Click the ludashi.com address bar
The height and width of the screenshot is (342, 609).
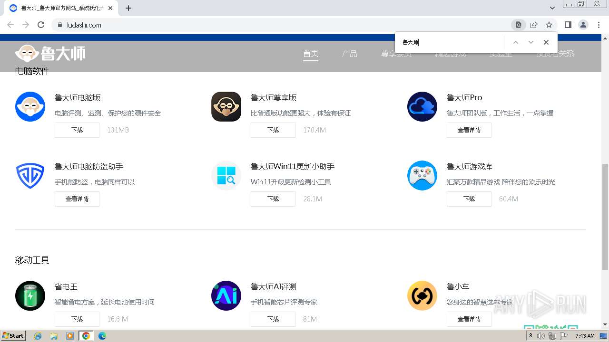pyautogui.click(x=281, y=25)
